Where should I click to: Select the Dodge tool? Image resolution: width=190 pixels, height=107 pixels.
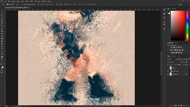coord(2,44)
